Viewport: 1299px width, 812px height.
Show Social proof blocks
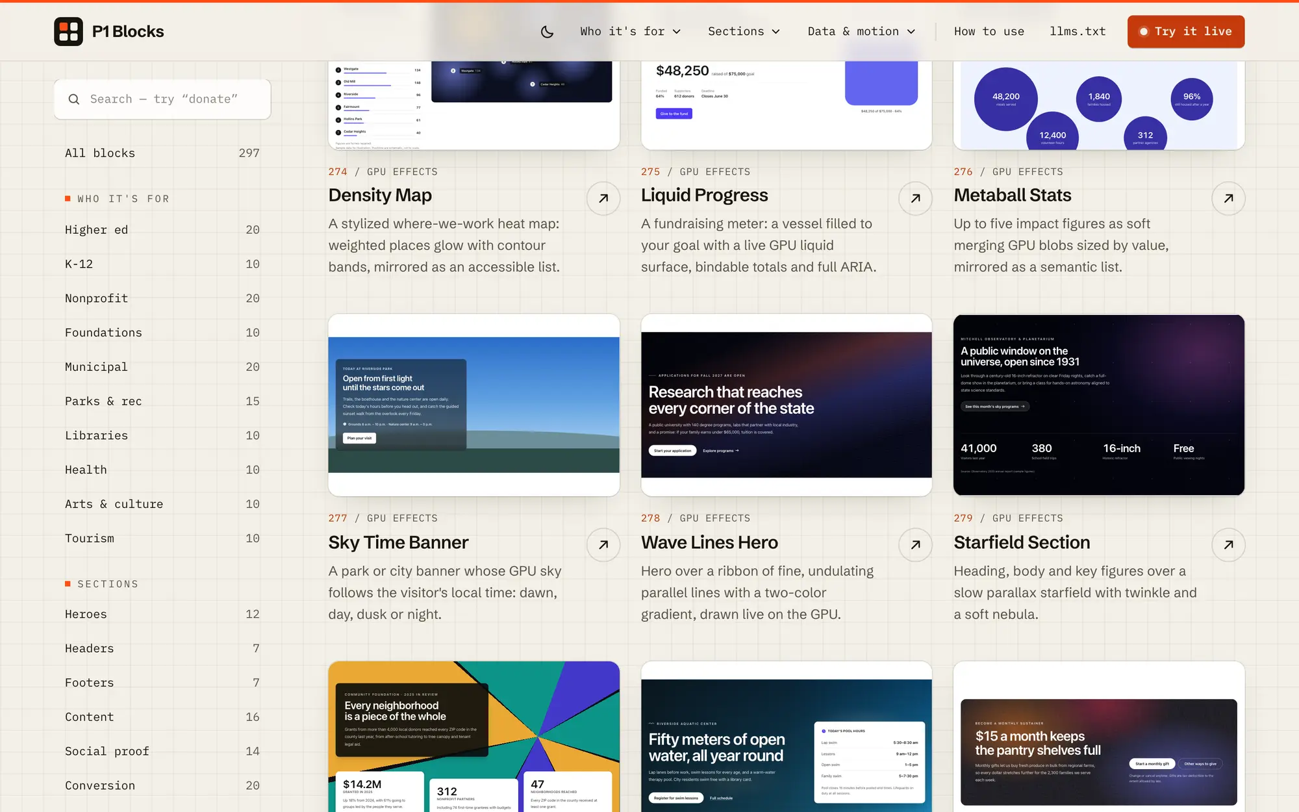point(162,751)
